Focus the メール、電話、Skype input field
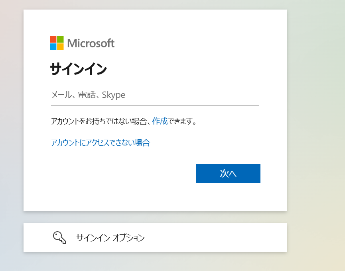The image size is (345, 271). [x=155, y=95]
